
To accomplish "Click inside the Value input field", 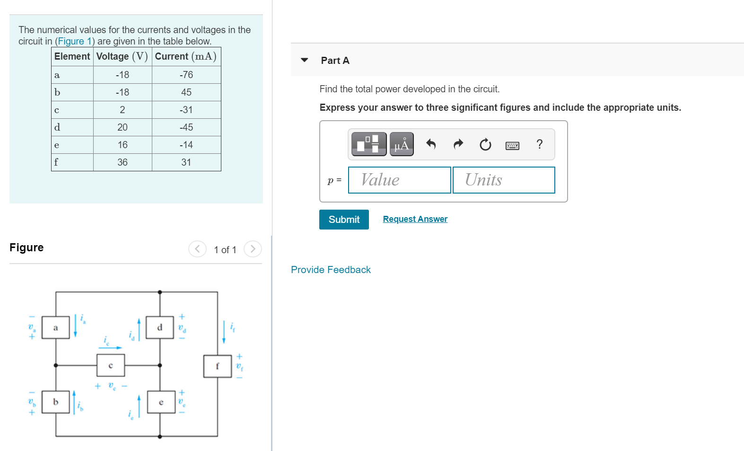I will coord(399,180).
